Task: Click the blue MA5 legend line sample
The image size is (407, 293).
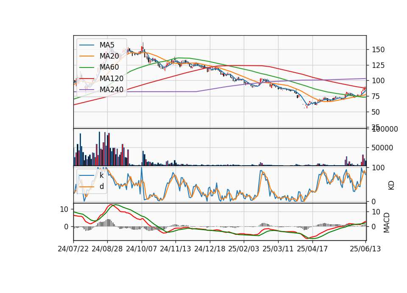Action: pos(86,45)
